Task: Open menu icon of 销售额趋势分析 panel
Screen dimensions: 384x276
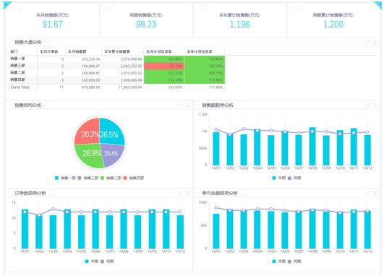Action: [375, 105]
